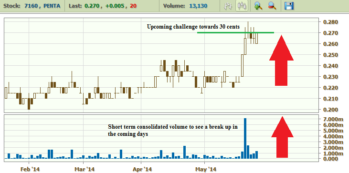Image resolution: width=349 pixels, height=173 pixels.
Task: Select the candlestick chart style icon
Action: pyautogui.click(x=242, y=6)
